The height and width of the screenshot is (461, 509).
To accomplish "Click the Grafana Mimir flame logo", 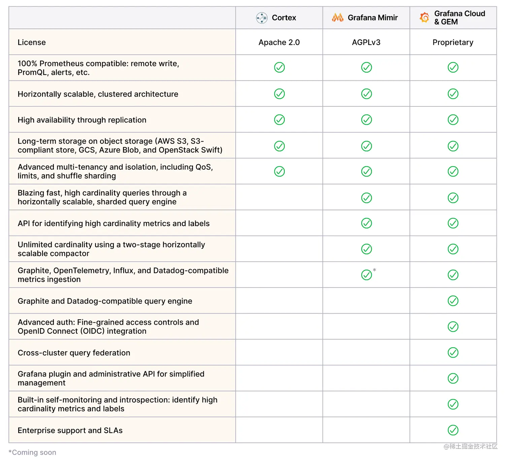I will [338, 17].
